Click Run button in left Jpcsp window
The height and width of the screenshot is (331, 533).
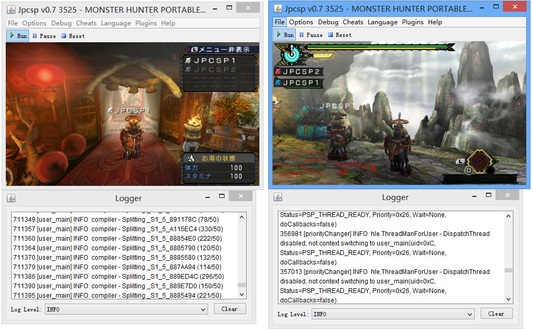(x=17, y=36)
